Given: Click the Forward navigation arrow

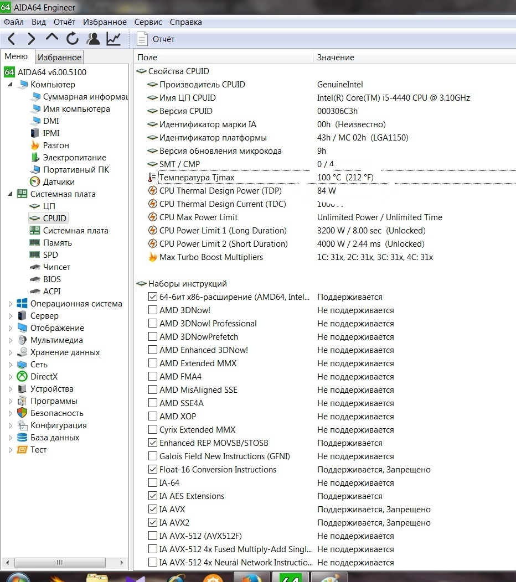Looking at the screenshot, I should point(32,39).
